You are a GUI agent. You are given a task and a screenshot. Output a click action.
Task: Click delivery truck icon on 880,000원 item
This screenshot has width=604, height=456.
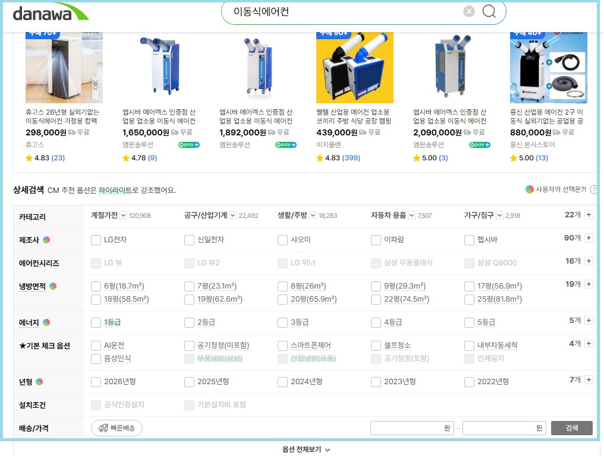[x=556, y=132]
